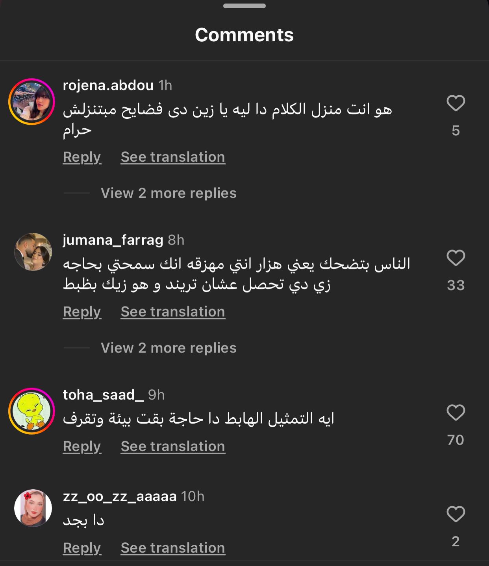Screen dimensions: 489x566
Task: View toha_saad_'s Tweety avatar story
Action: click(31, 411)
